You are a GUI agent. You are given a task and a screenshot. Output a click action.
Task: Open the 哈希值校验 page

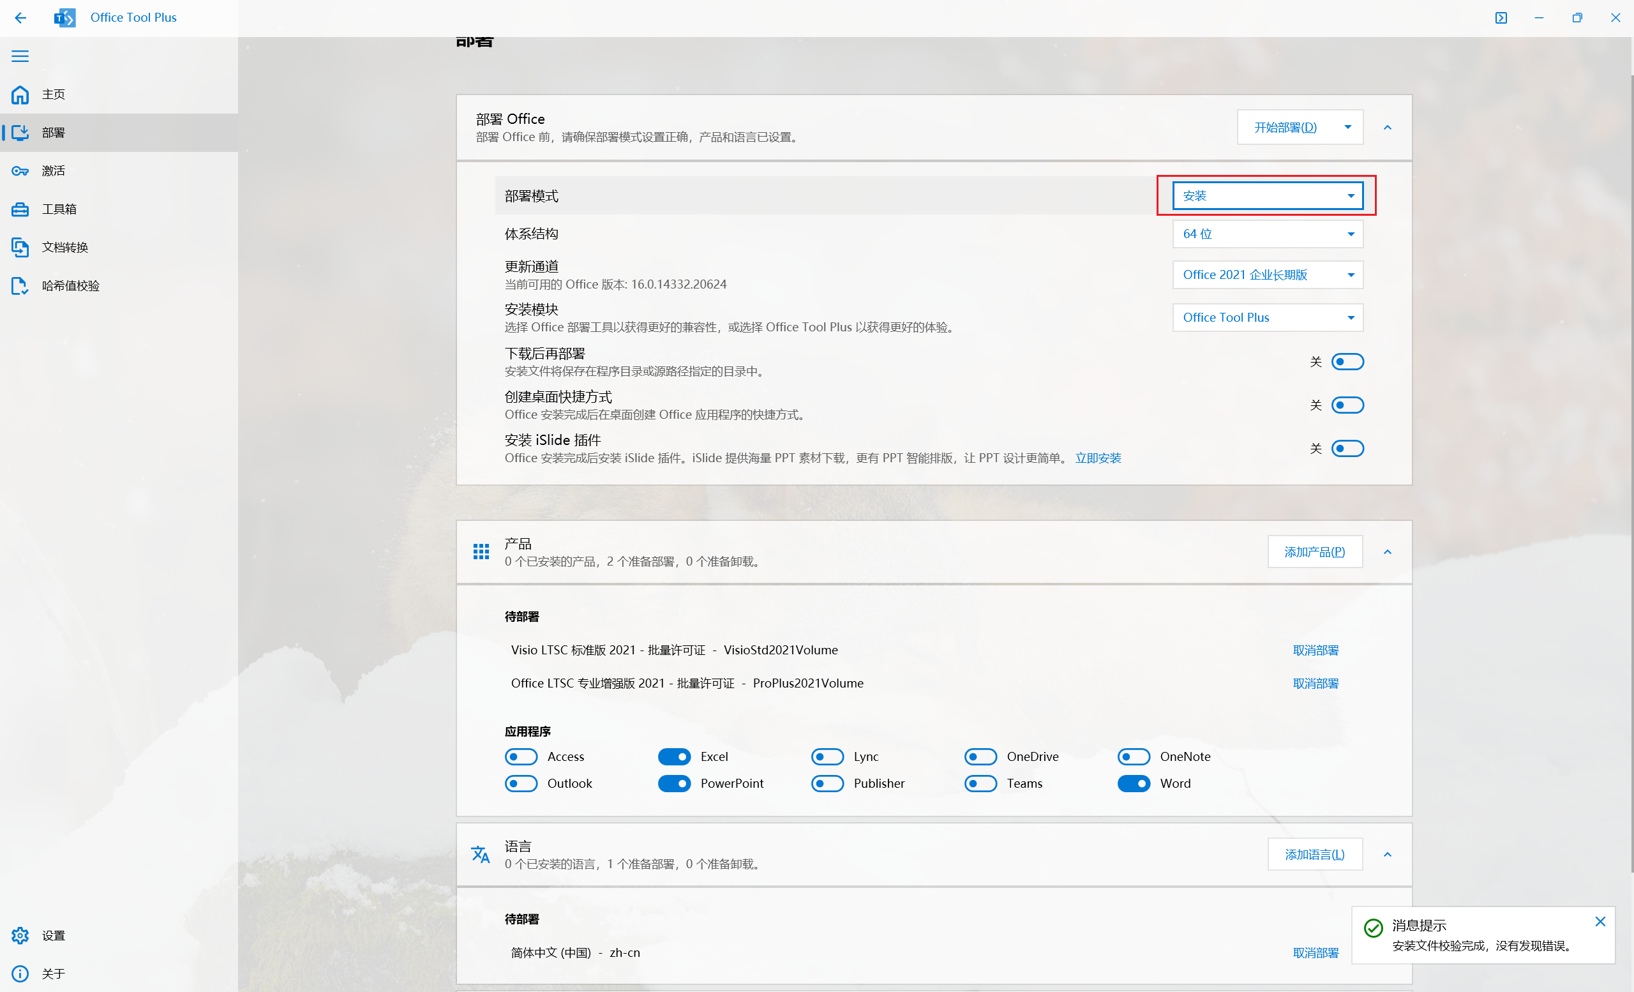[119, 286]
